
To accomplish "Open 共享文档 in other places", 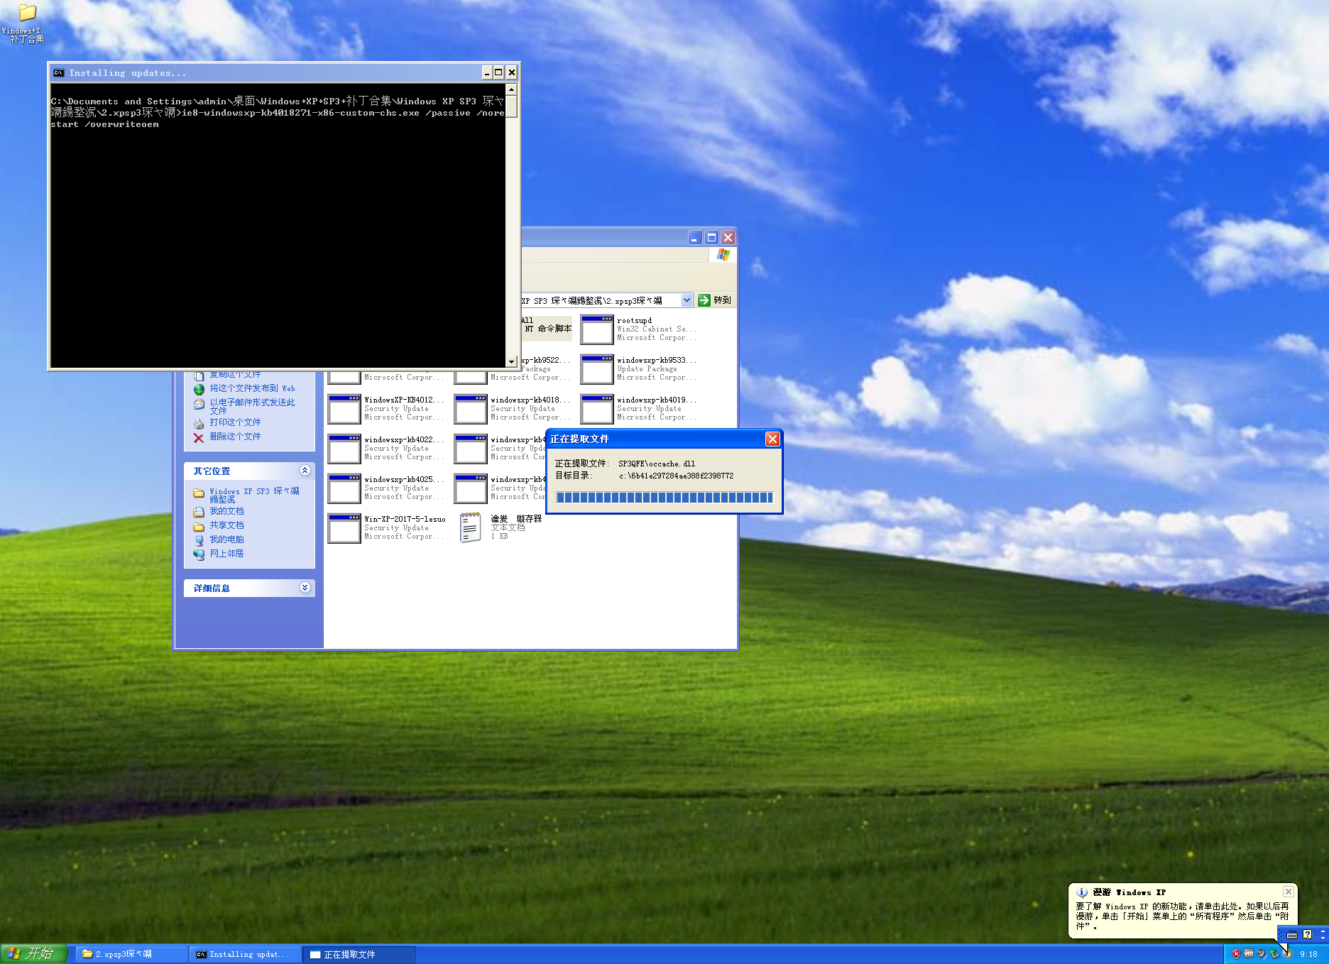I will point(226,525).
